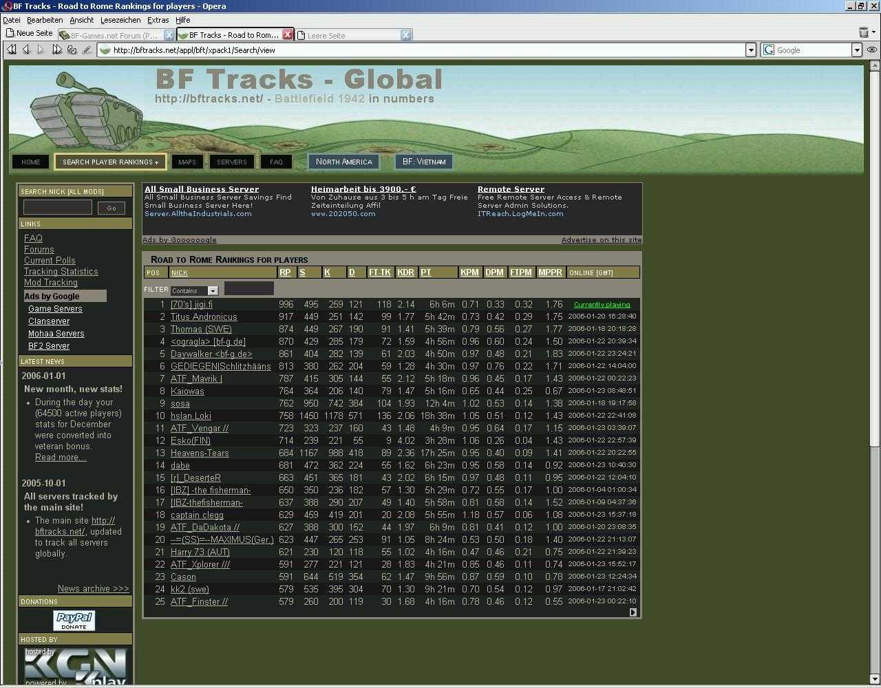Click the eye view icon beside search

(x=872, y=50)
